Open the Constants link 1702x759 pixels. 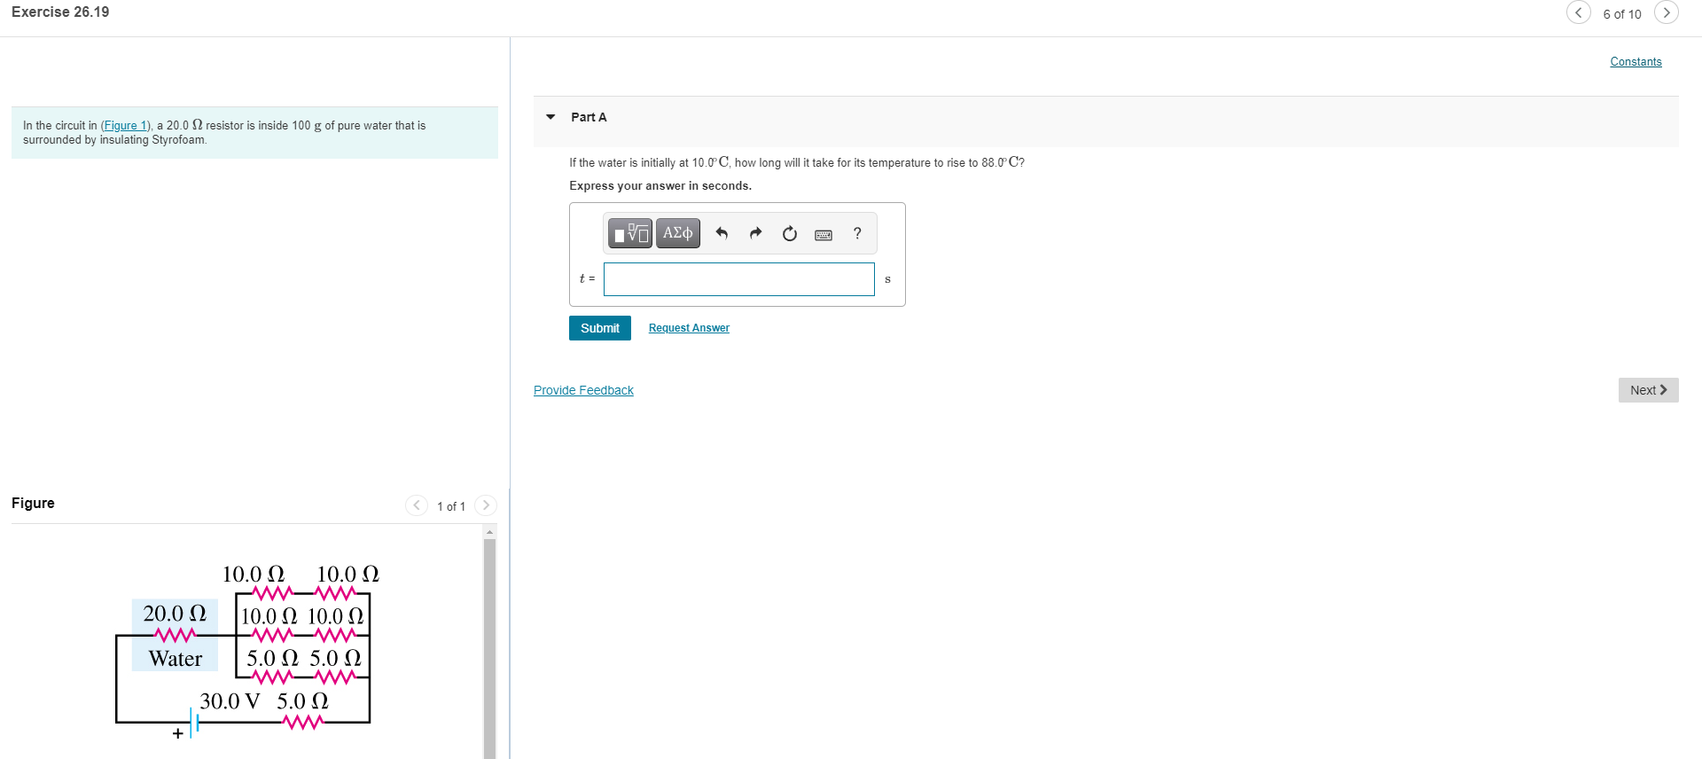coord(1636,61)
